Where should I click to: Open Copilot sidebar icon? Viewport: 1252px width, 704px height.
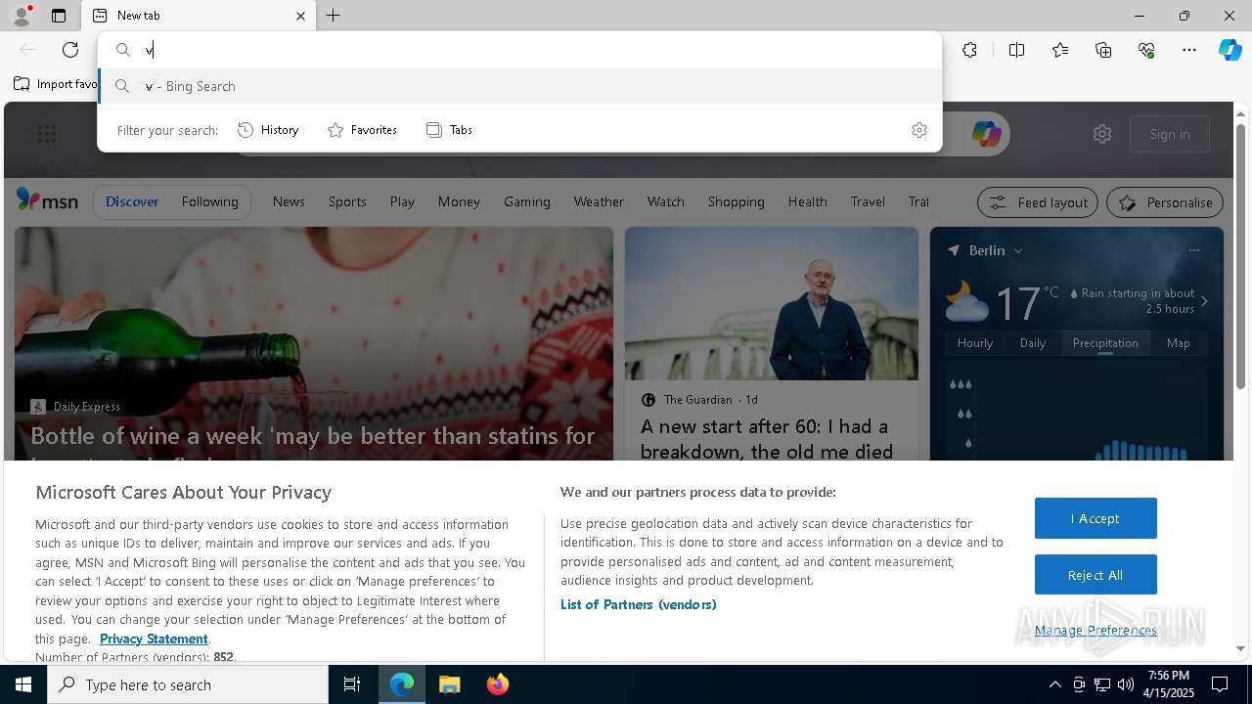(1230, 50)
